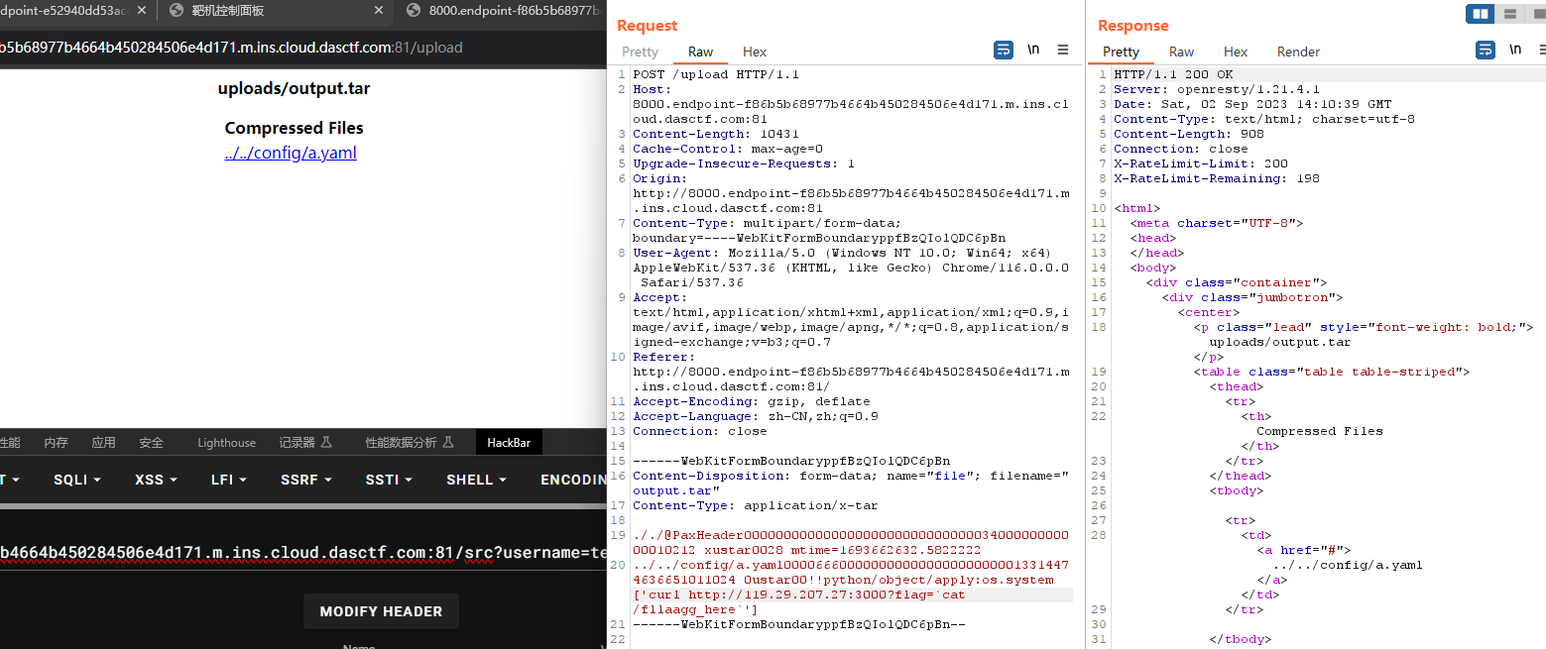Image resolution: width=1546 pixels, height=649 pixels.
Task: Click Response panel title
Action: [x=1132, y=26]
